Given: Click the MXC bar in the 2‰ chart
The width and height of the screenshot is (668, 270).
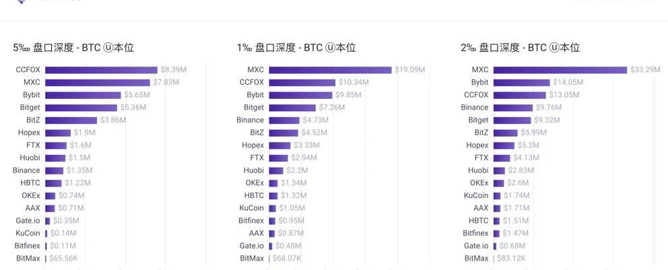Looking at the screenshot, I should click(560, 70).
